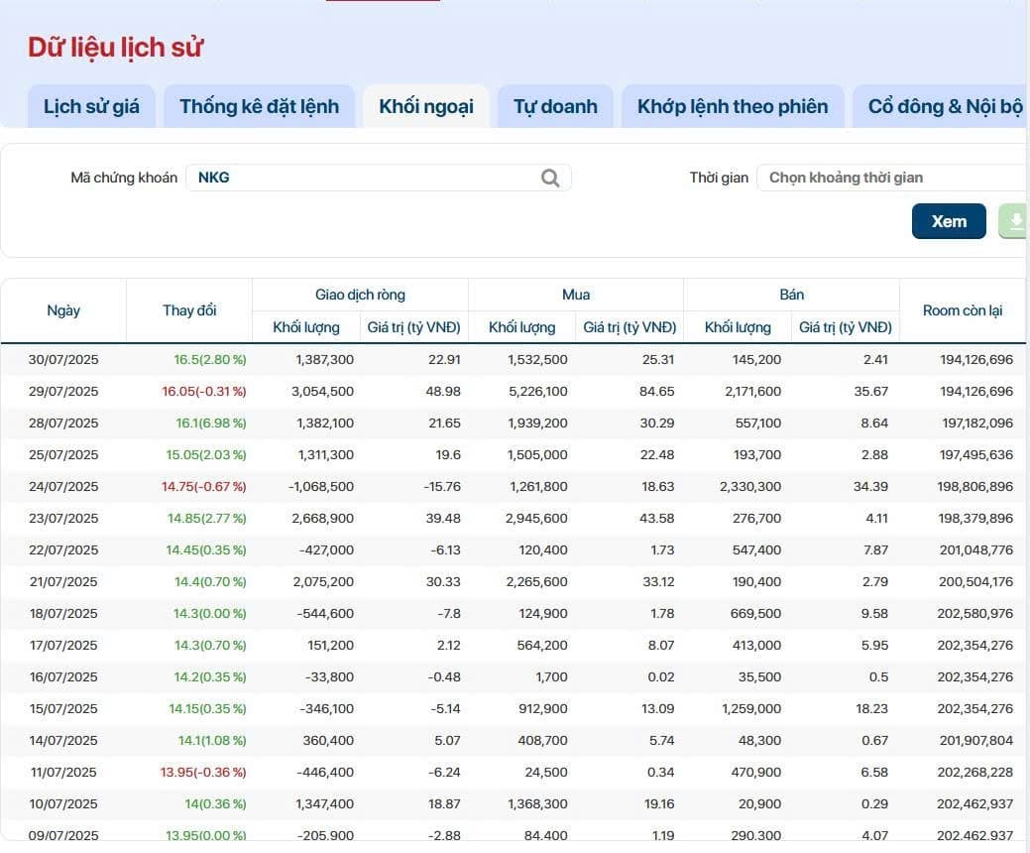Screen dimensions: 1030x853
Task: Click the red 14.75(-0.67 %) change value
Action: click(x=203, y=486)
